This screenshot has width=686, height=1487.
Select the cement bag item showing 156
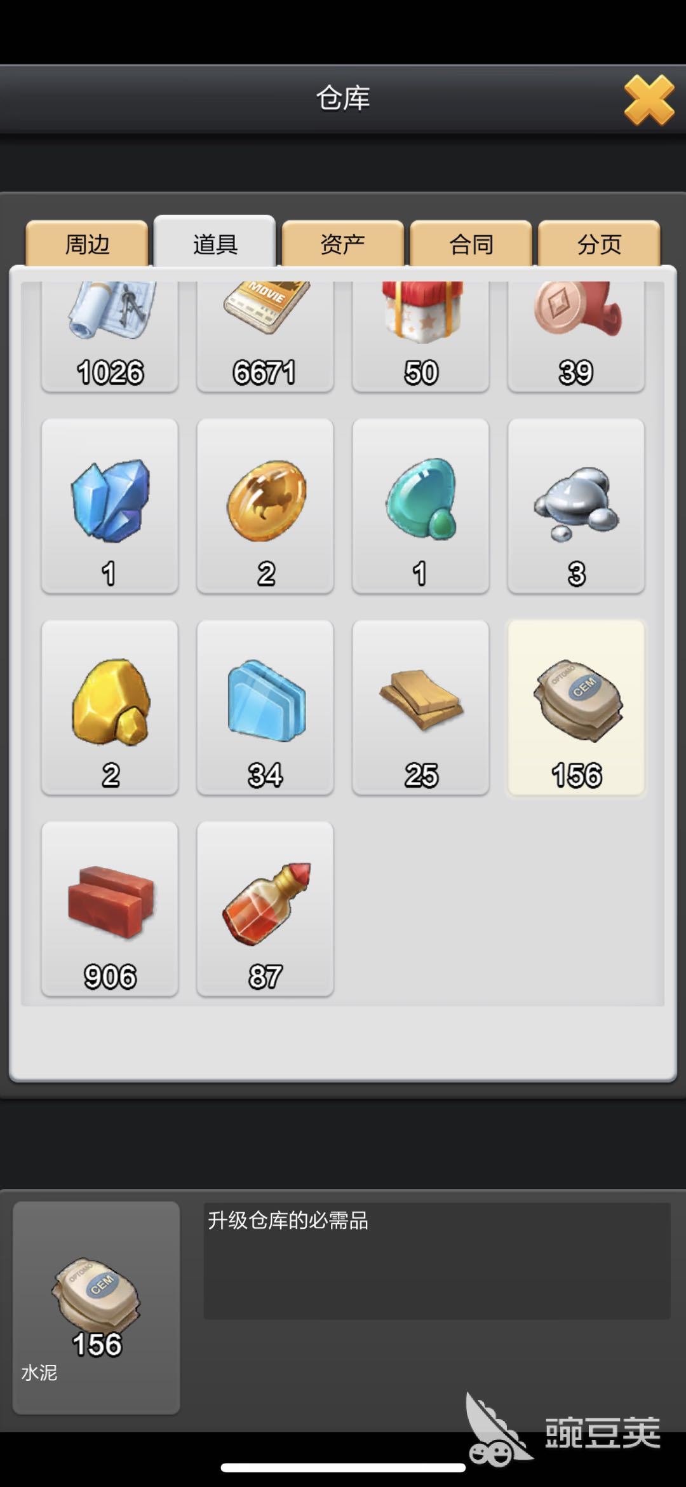pyautogui.click(x=576, y=708)
